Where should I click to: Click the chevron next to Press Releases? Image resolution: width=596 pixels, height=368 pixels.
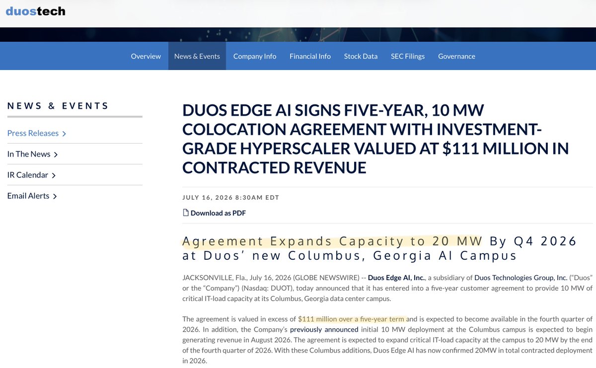64,134
